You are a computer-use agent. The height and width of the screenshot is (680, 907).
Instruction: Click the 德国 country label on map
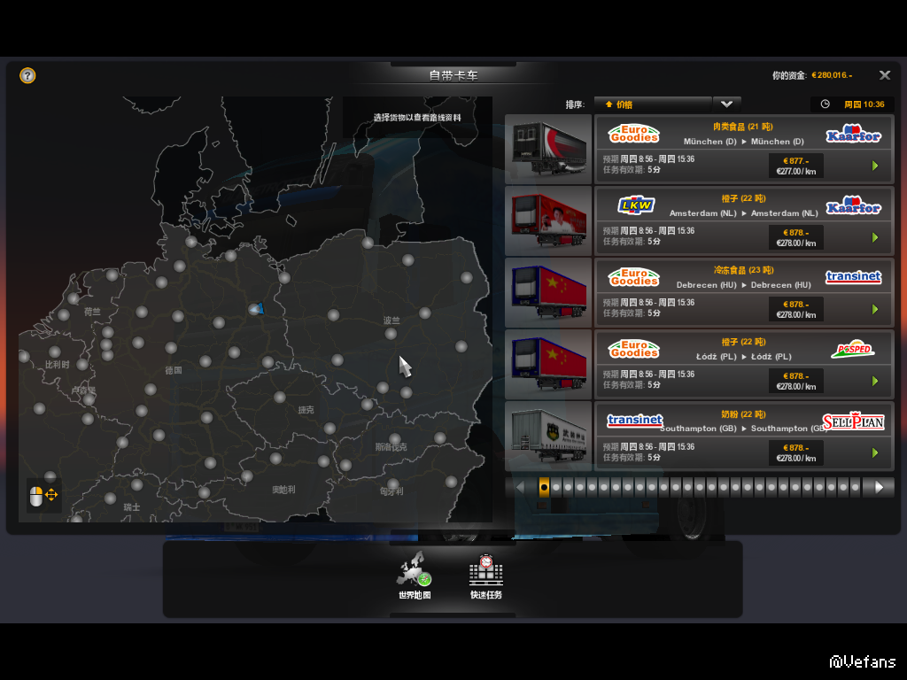pyautogui.click(x=174, y=370)
